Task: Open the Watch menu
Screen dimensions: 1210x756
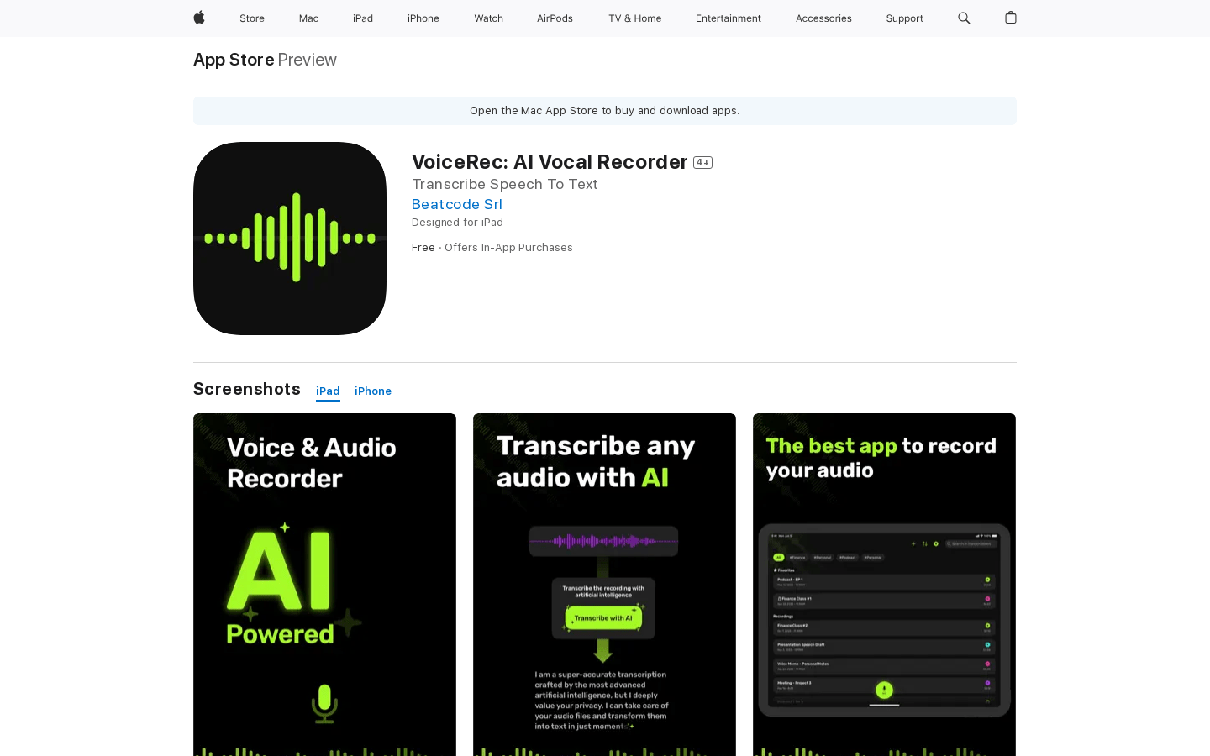Action: pyautogui.click(x=488, y=18)
